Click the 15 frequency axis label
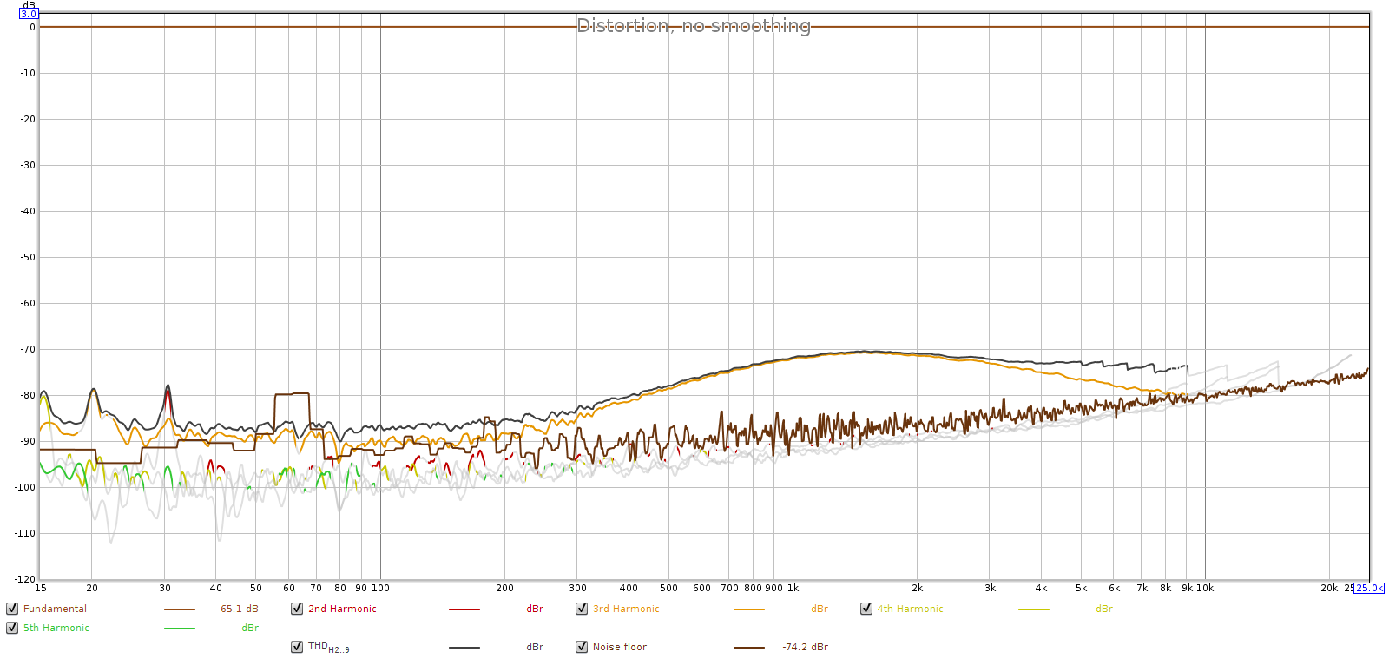The width and height of the screenshot is (1389, 659). tap(40, 588)
